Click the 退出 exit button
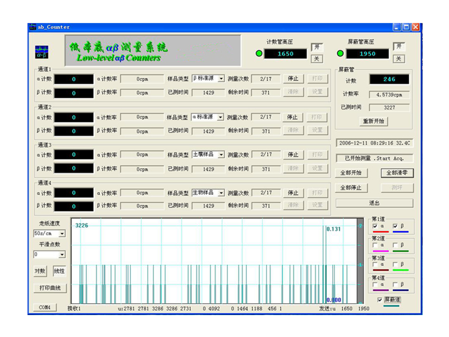Screen dimensions: 449x337 (x=374, y=203)
